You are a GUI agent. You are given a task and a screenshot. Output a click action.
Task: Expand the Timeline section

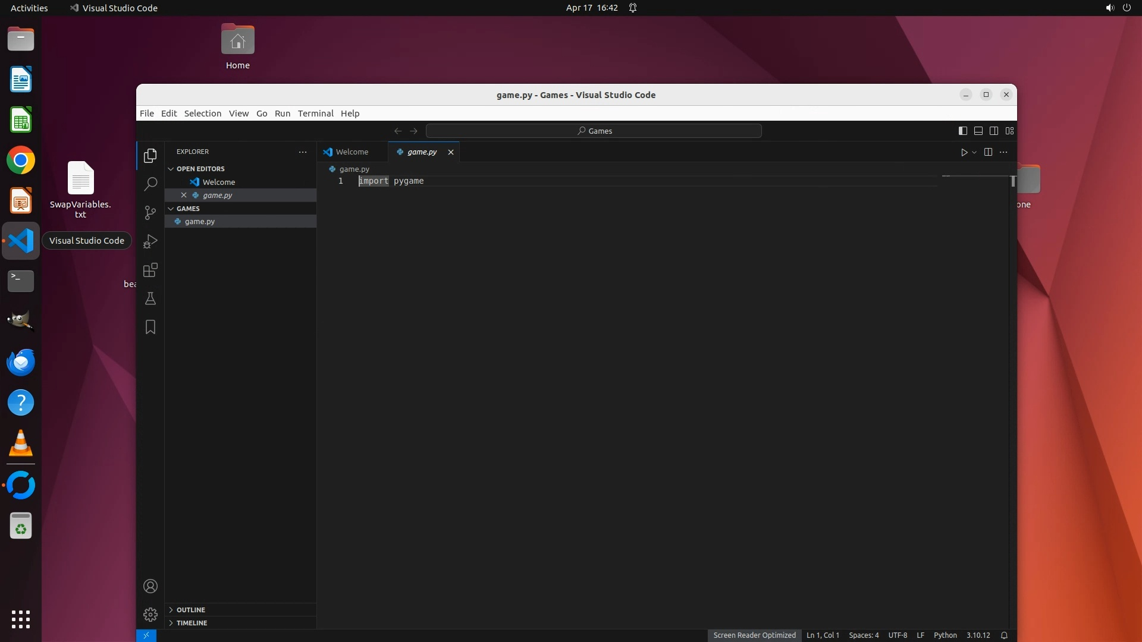coord(192,623)
